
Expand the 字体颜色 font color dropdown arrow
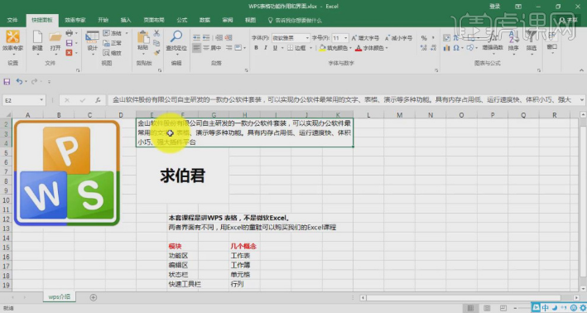(x=387, y=48)
